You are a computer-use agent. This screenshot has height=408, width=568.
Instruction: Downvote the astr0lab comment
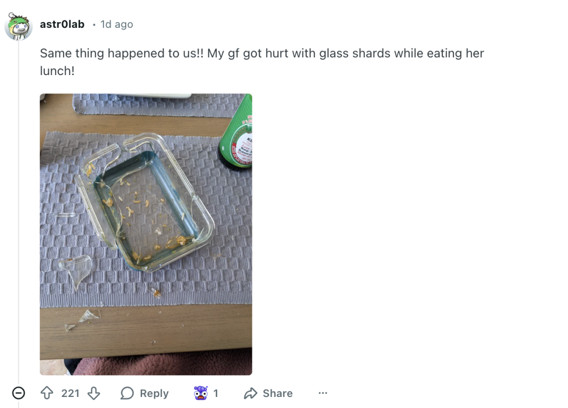point(94,393)
